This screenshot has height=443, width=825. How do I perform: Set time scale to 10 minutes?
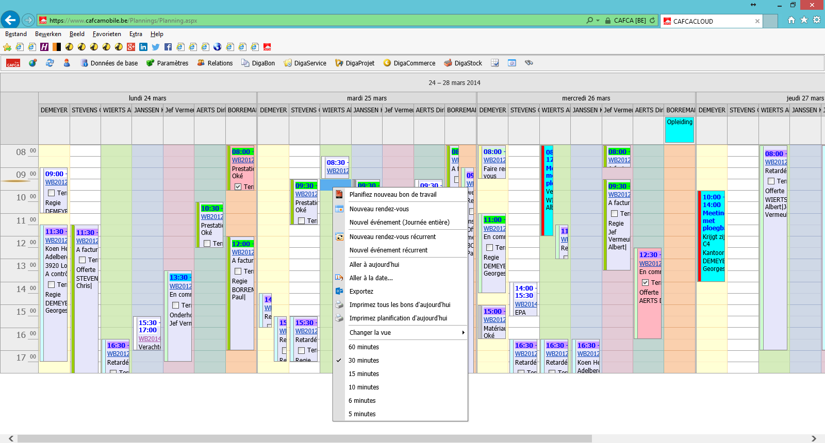click(400, 387)
